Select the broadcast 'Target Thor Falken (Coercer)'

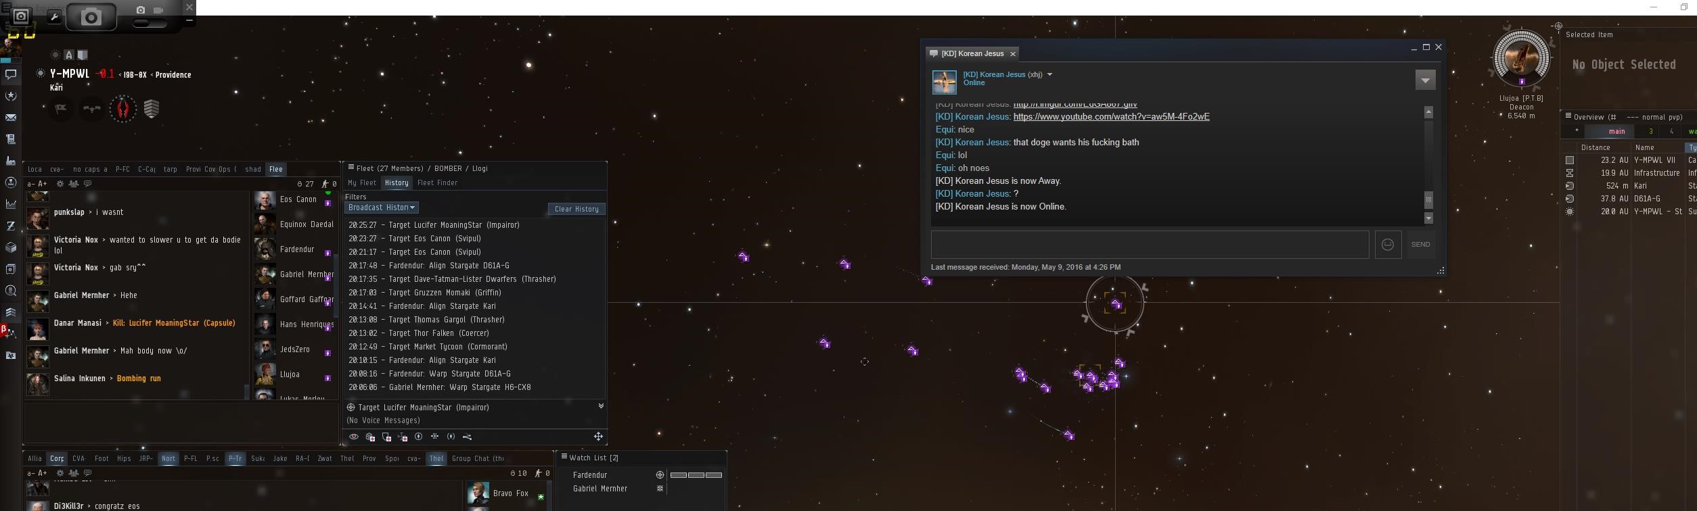[438, 333]
